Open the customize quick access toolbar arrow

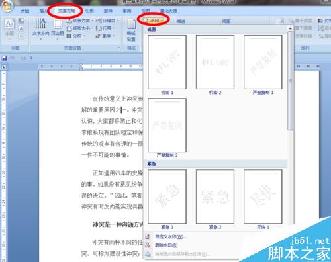[x=31, y=58]
